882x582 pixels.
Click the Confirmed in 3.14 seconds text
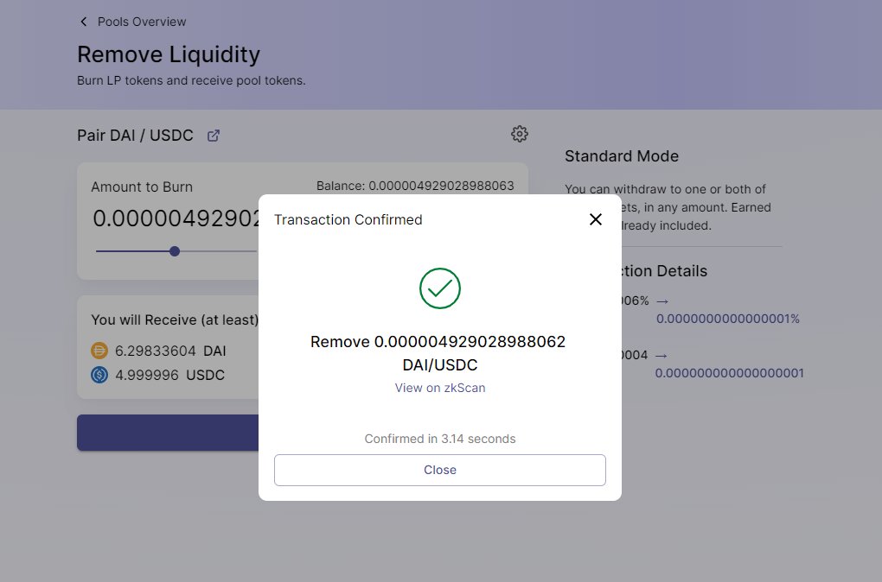pyautogui.click(x=440, y=439)
